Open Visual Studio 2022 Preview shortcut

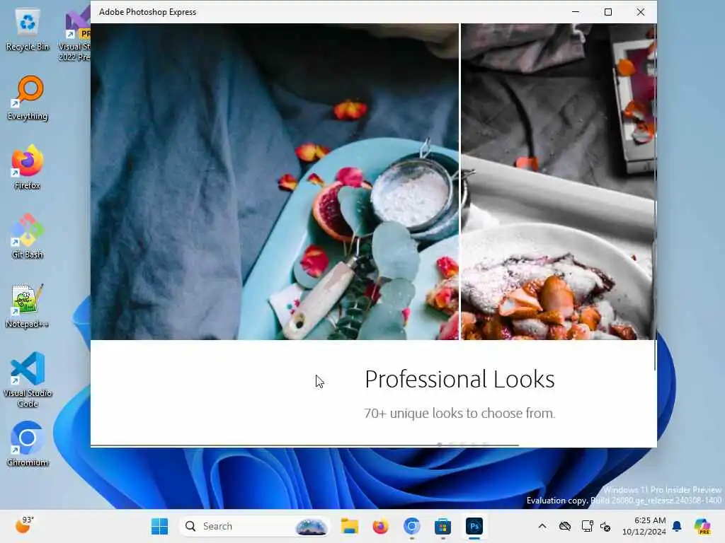(76, 35)
